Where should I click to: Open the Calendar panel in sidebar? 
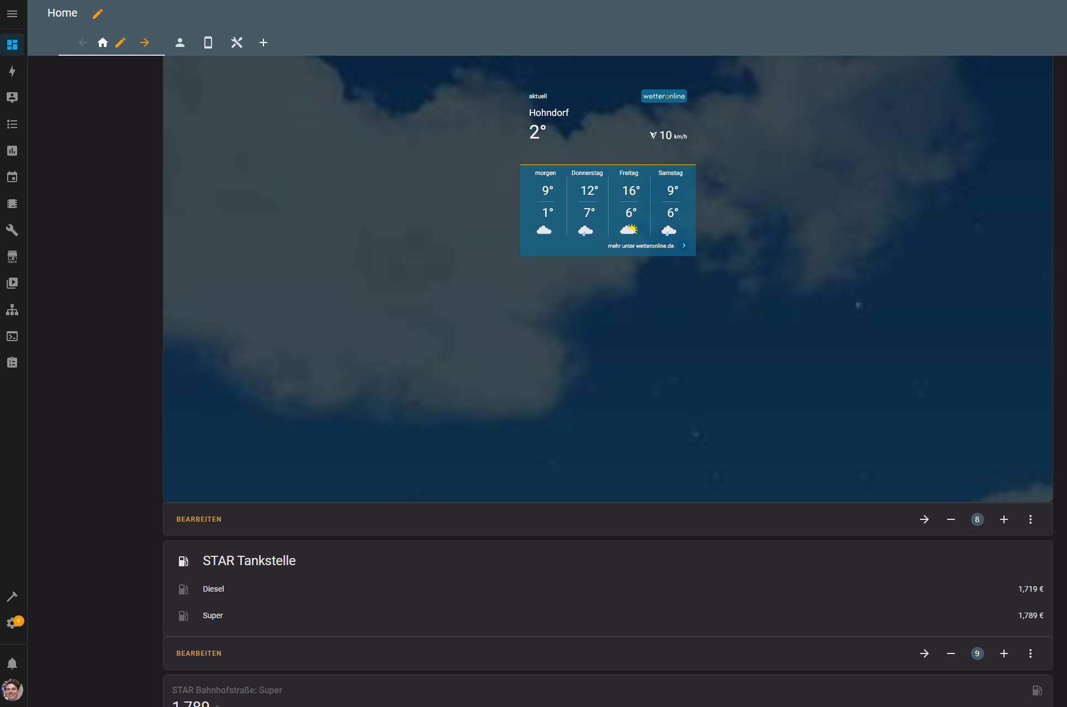pyautogui.click(x=12, y=177)
